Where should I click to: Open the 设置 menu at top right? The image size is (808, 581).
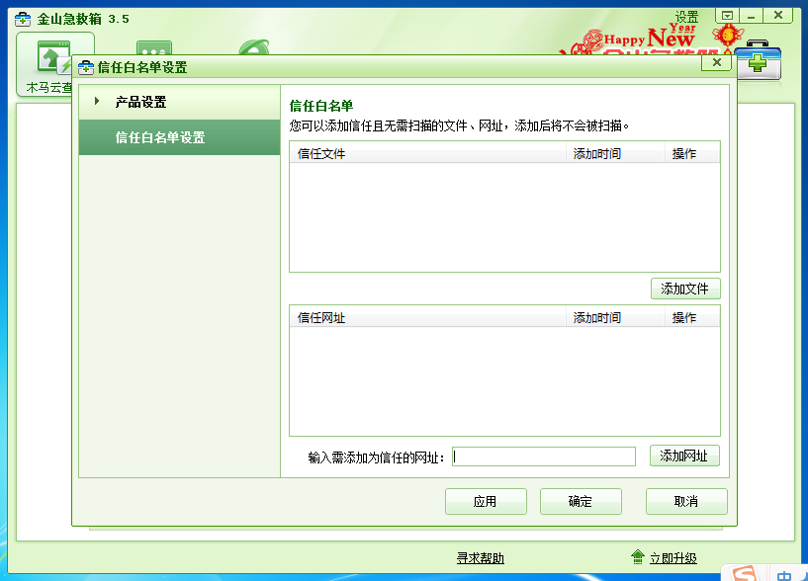(686, 17)
